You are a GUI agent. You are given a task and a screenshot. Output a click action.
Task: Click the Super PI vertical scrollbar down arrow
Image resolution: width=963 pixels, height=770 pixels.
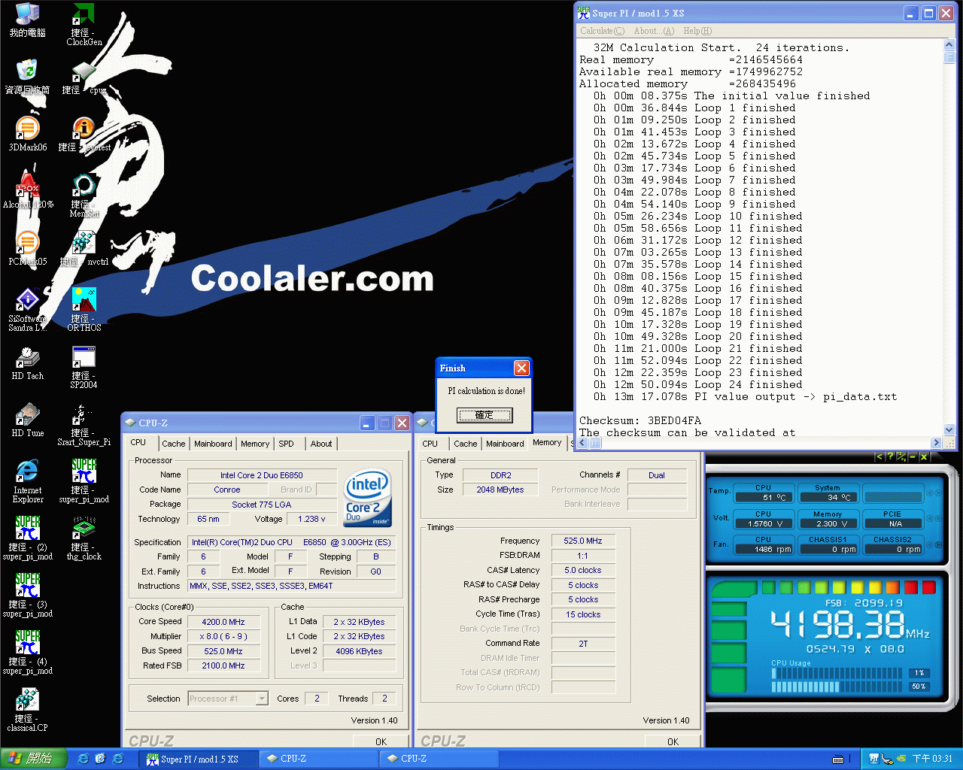coord(949,429)
